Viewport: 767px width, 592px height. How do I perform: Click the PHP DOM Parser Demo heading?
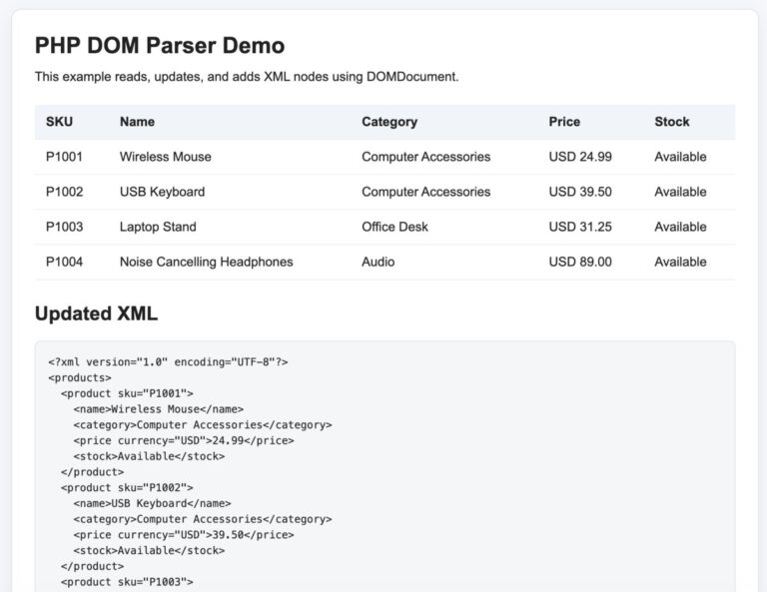160,46
